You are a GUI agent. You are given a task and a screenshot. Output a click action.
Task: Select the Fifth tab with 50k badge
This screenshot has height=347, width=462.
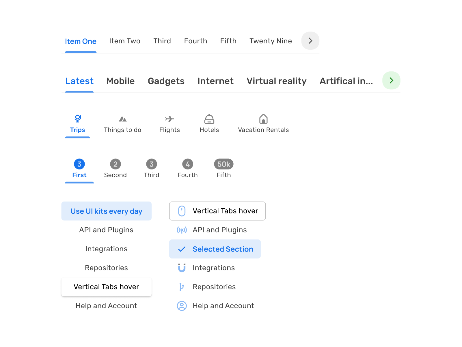pyautogui.click(x=224, y=169)
